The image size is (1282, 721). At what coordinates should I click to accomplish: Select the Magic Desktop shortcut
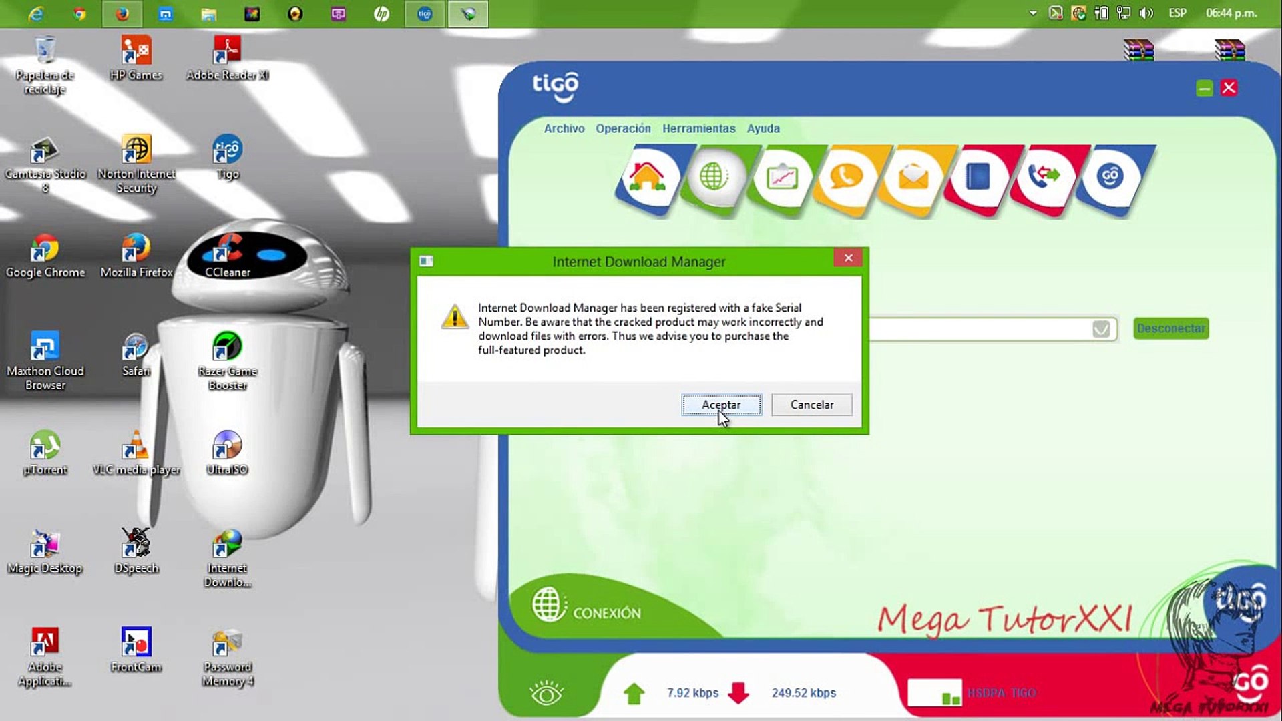(x=45, y=551)
